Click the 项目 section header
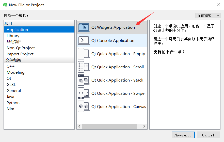 point(39,23)
